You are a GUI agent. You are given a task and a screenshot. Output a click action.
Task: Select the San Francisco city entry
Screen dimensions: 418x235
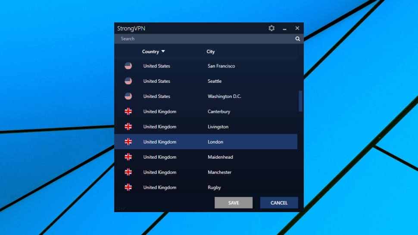221,66
